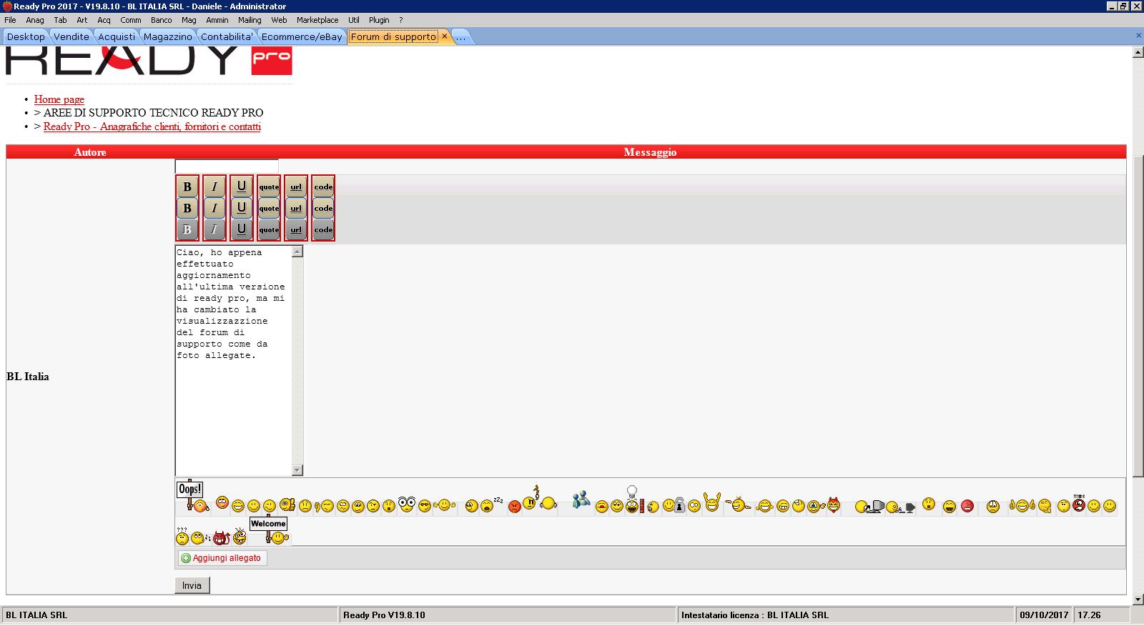This screenshot has width=1144, height=626.
Task: Insert the lightbulb idea smiley
Action: click(632, 500)
